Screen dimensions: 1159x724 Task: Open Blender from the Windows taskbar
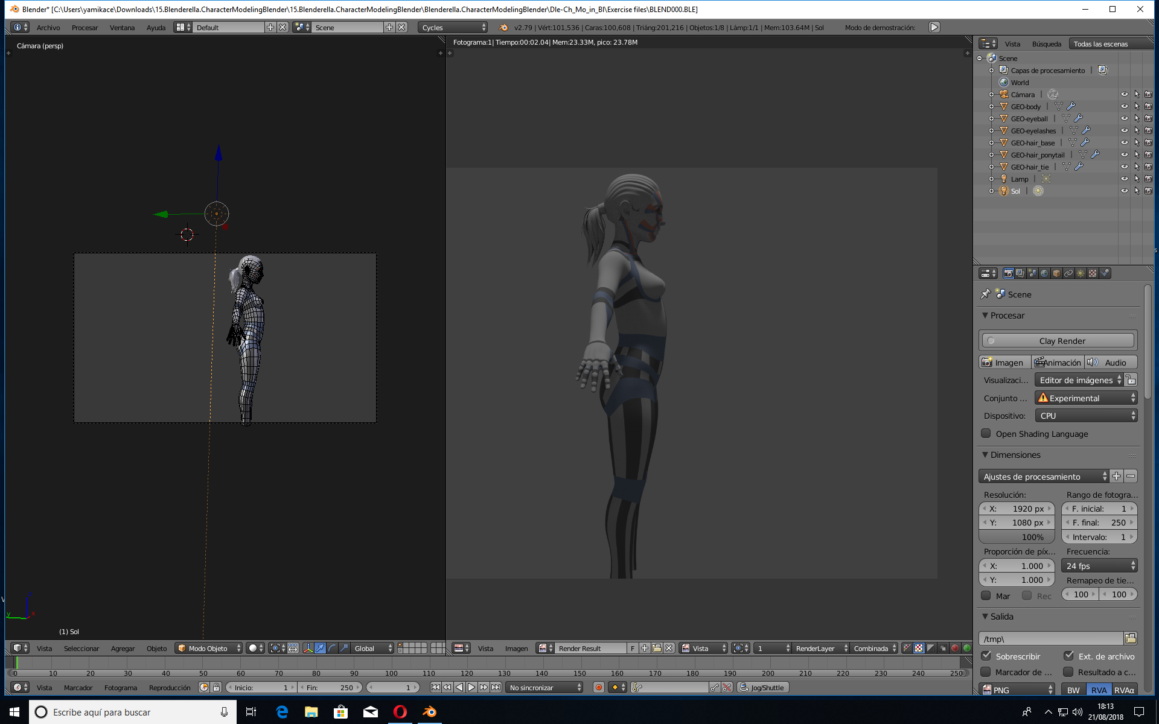click(x=429, y=712)
